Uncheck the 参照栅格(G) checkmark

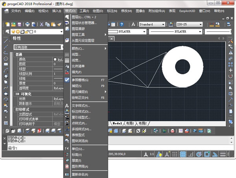67,80
